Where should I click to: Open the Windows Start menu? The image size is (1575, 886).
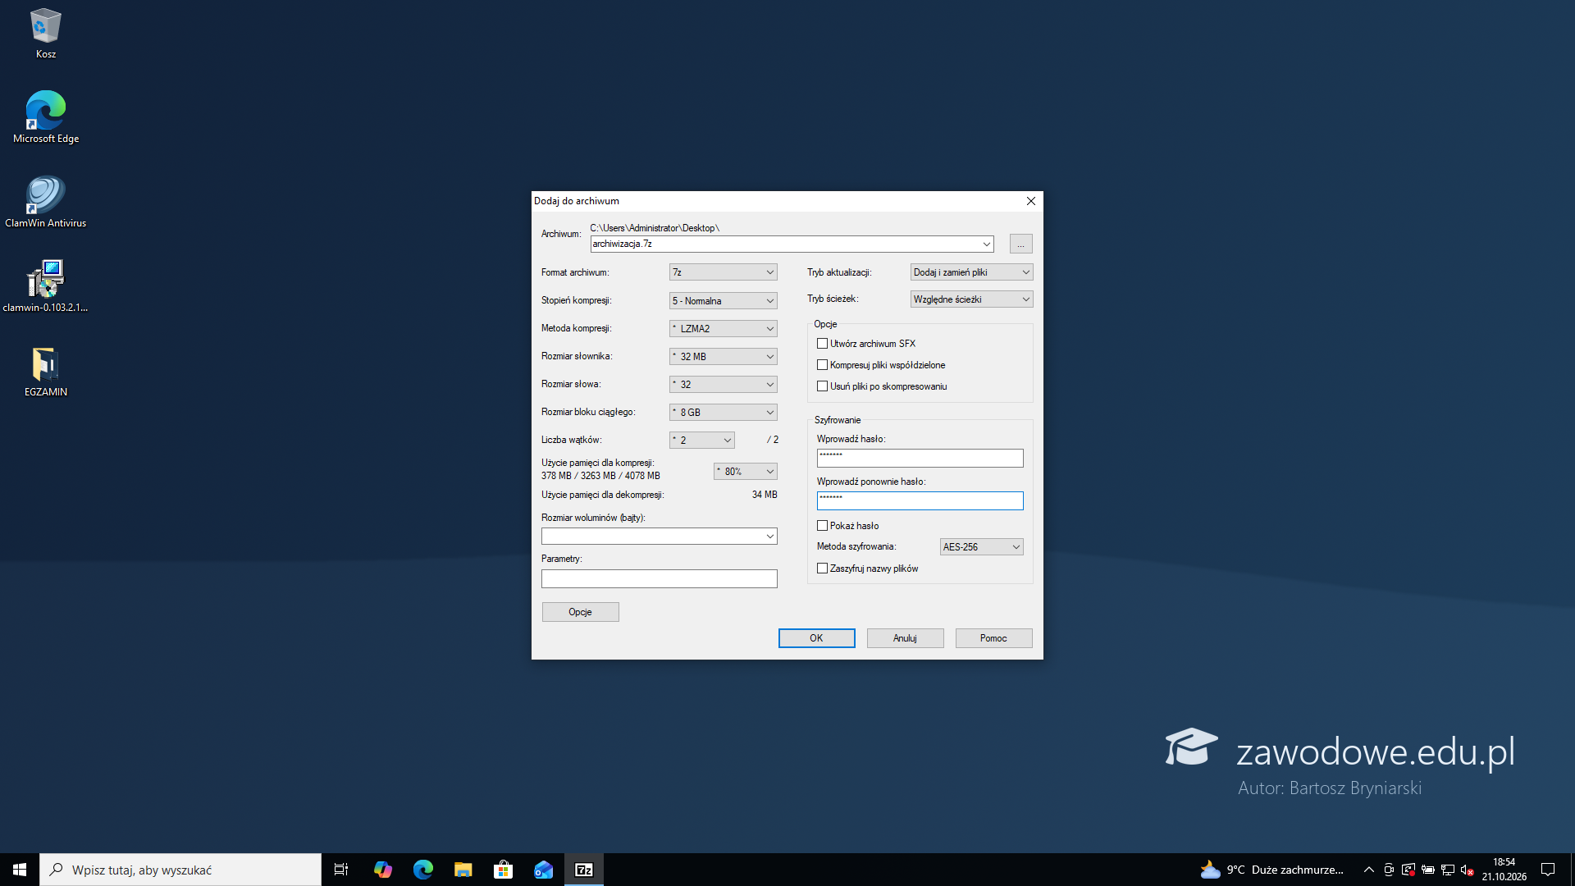tap(20, 870)
